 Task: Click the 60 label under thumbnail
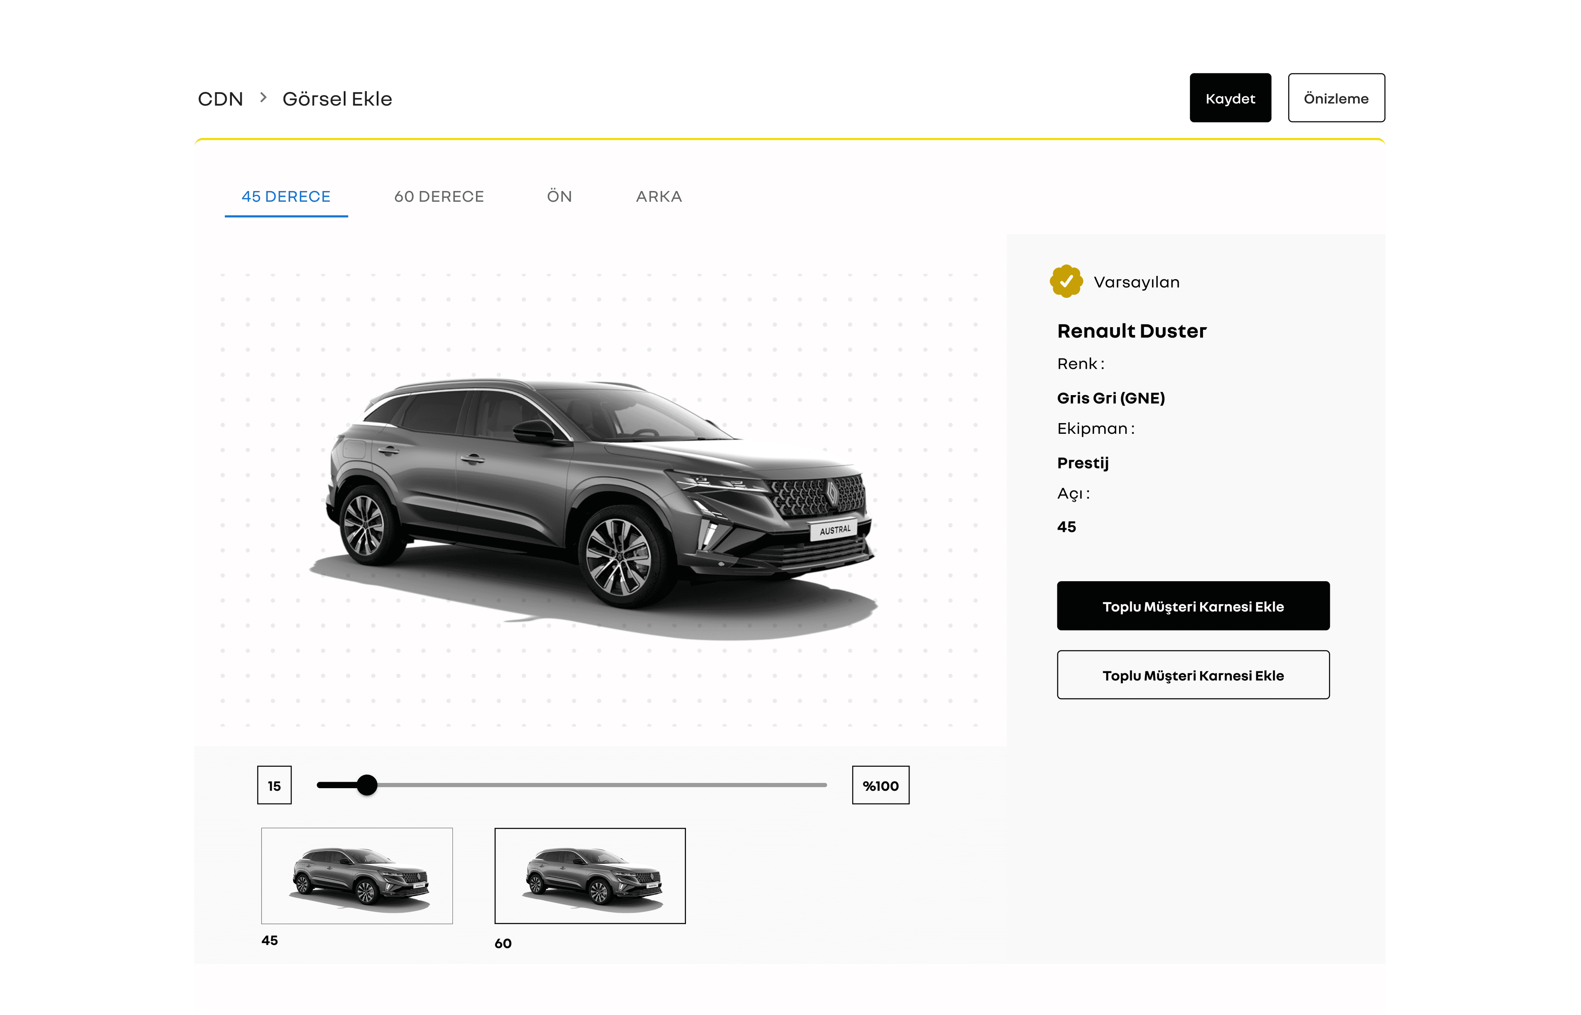(502, 943)
